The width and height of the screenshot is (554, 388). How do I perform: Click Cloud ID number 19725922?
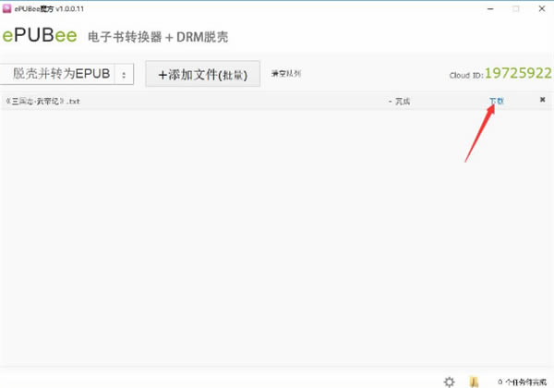pos(518,73)
